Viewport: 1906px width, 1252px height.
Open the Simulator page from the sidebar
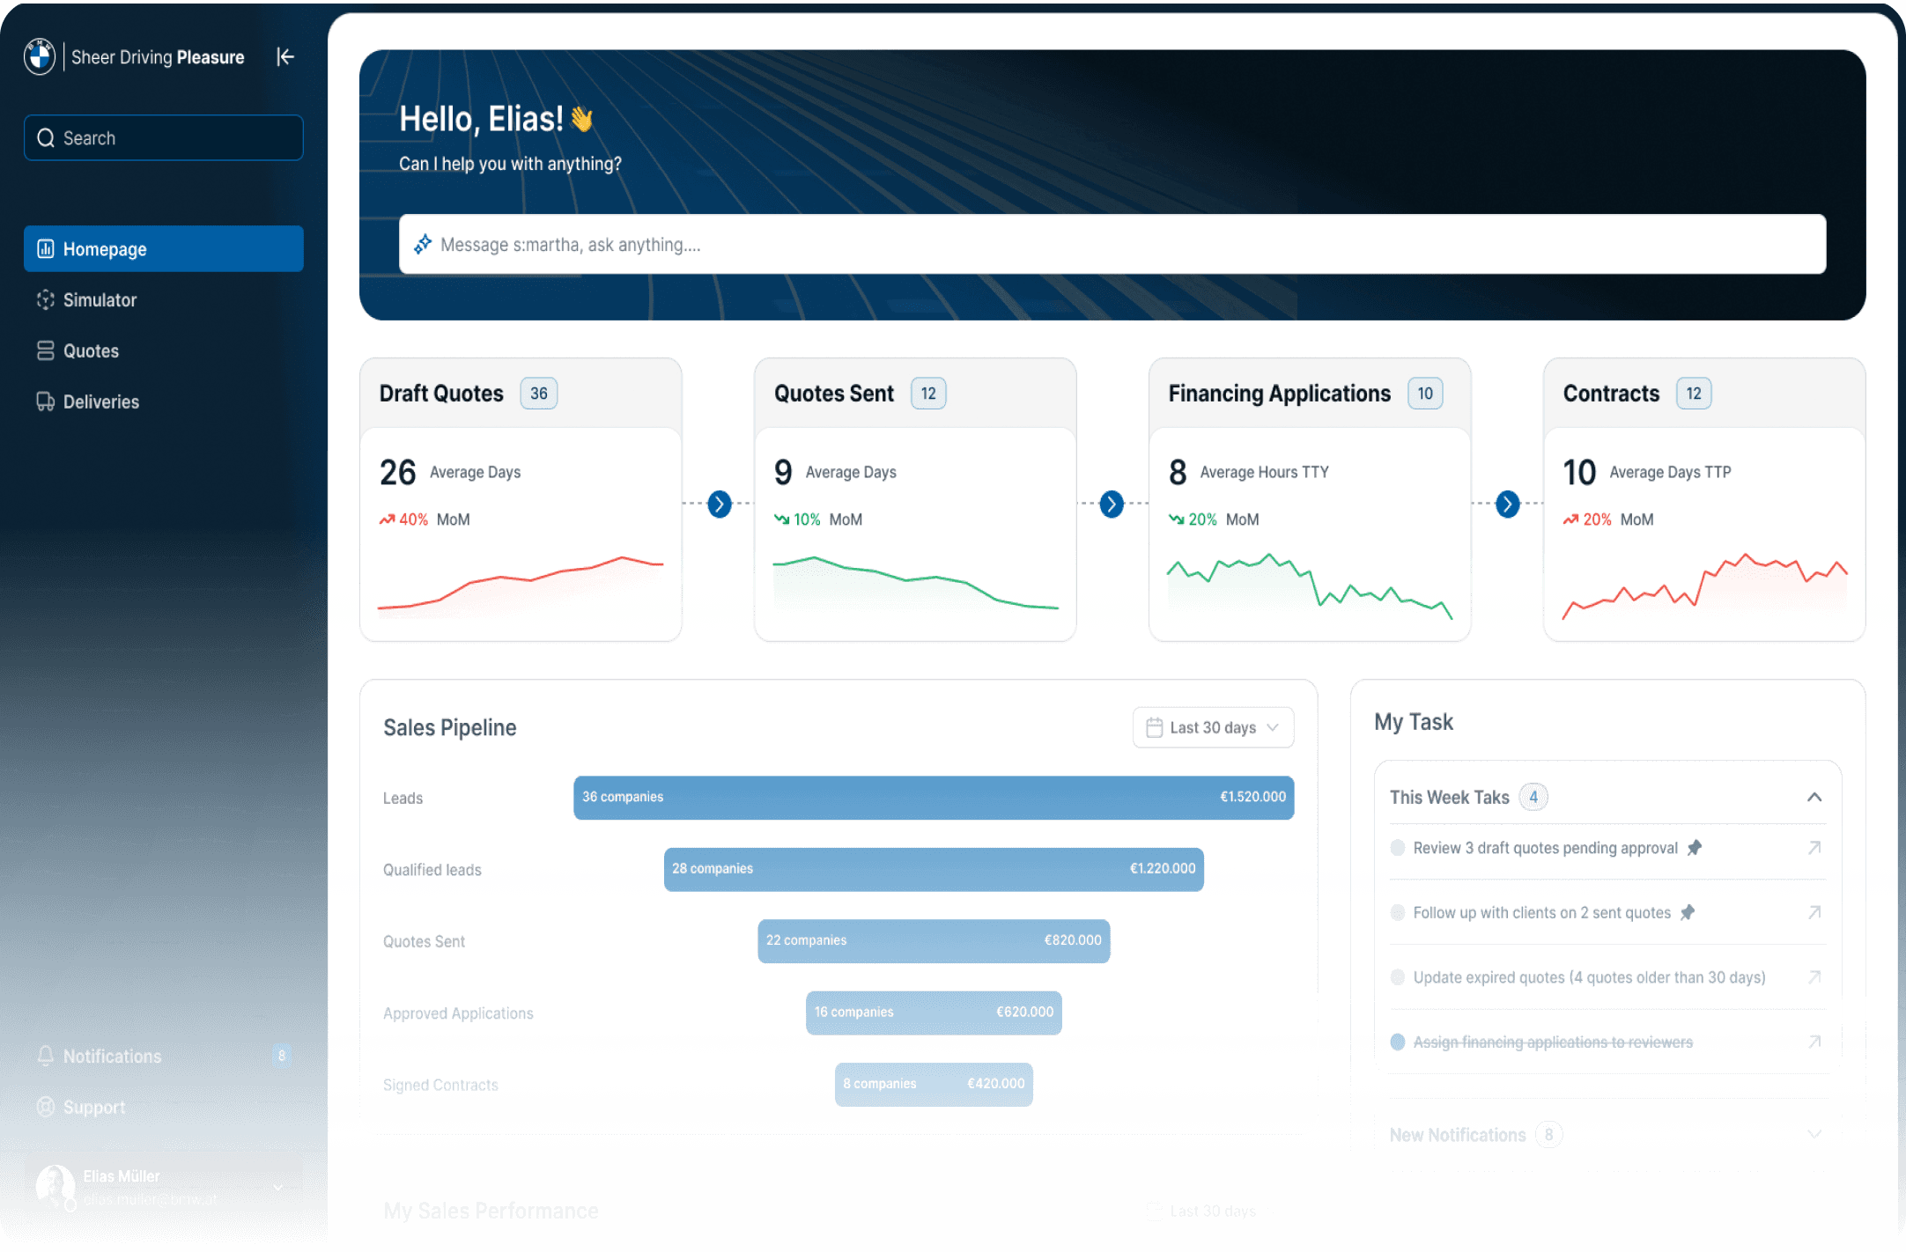point(100,300)
